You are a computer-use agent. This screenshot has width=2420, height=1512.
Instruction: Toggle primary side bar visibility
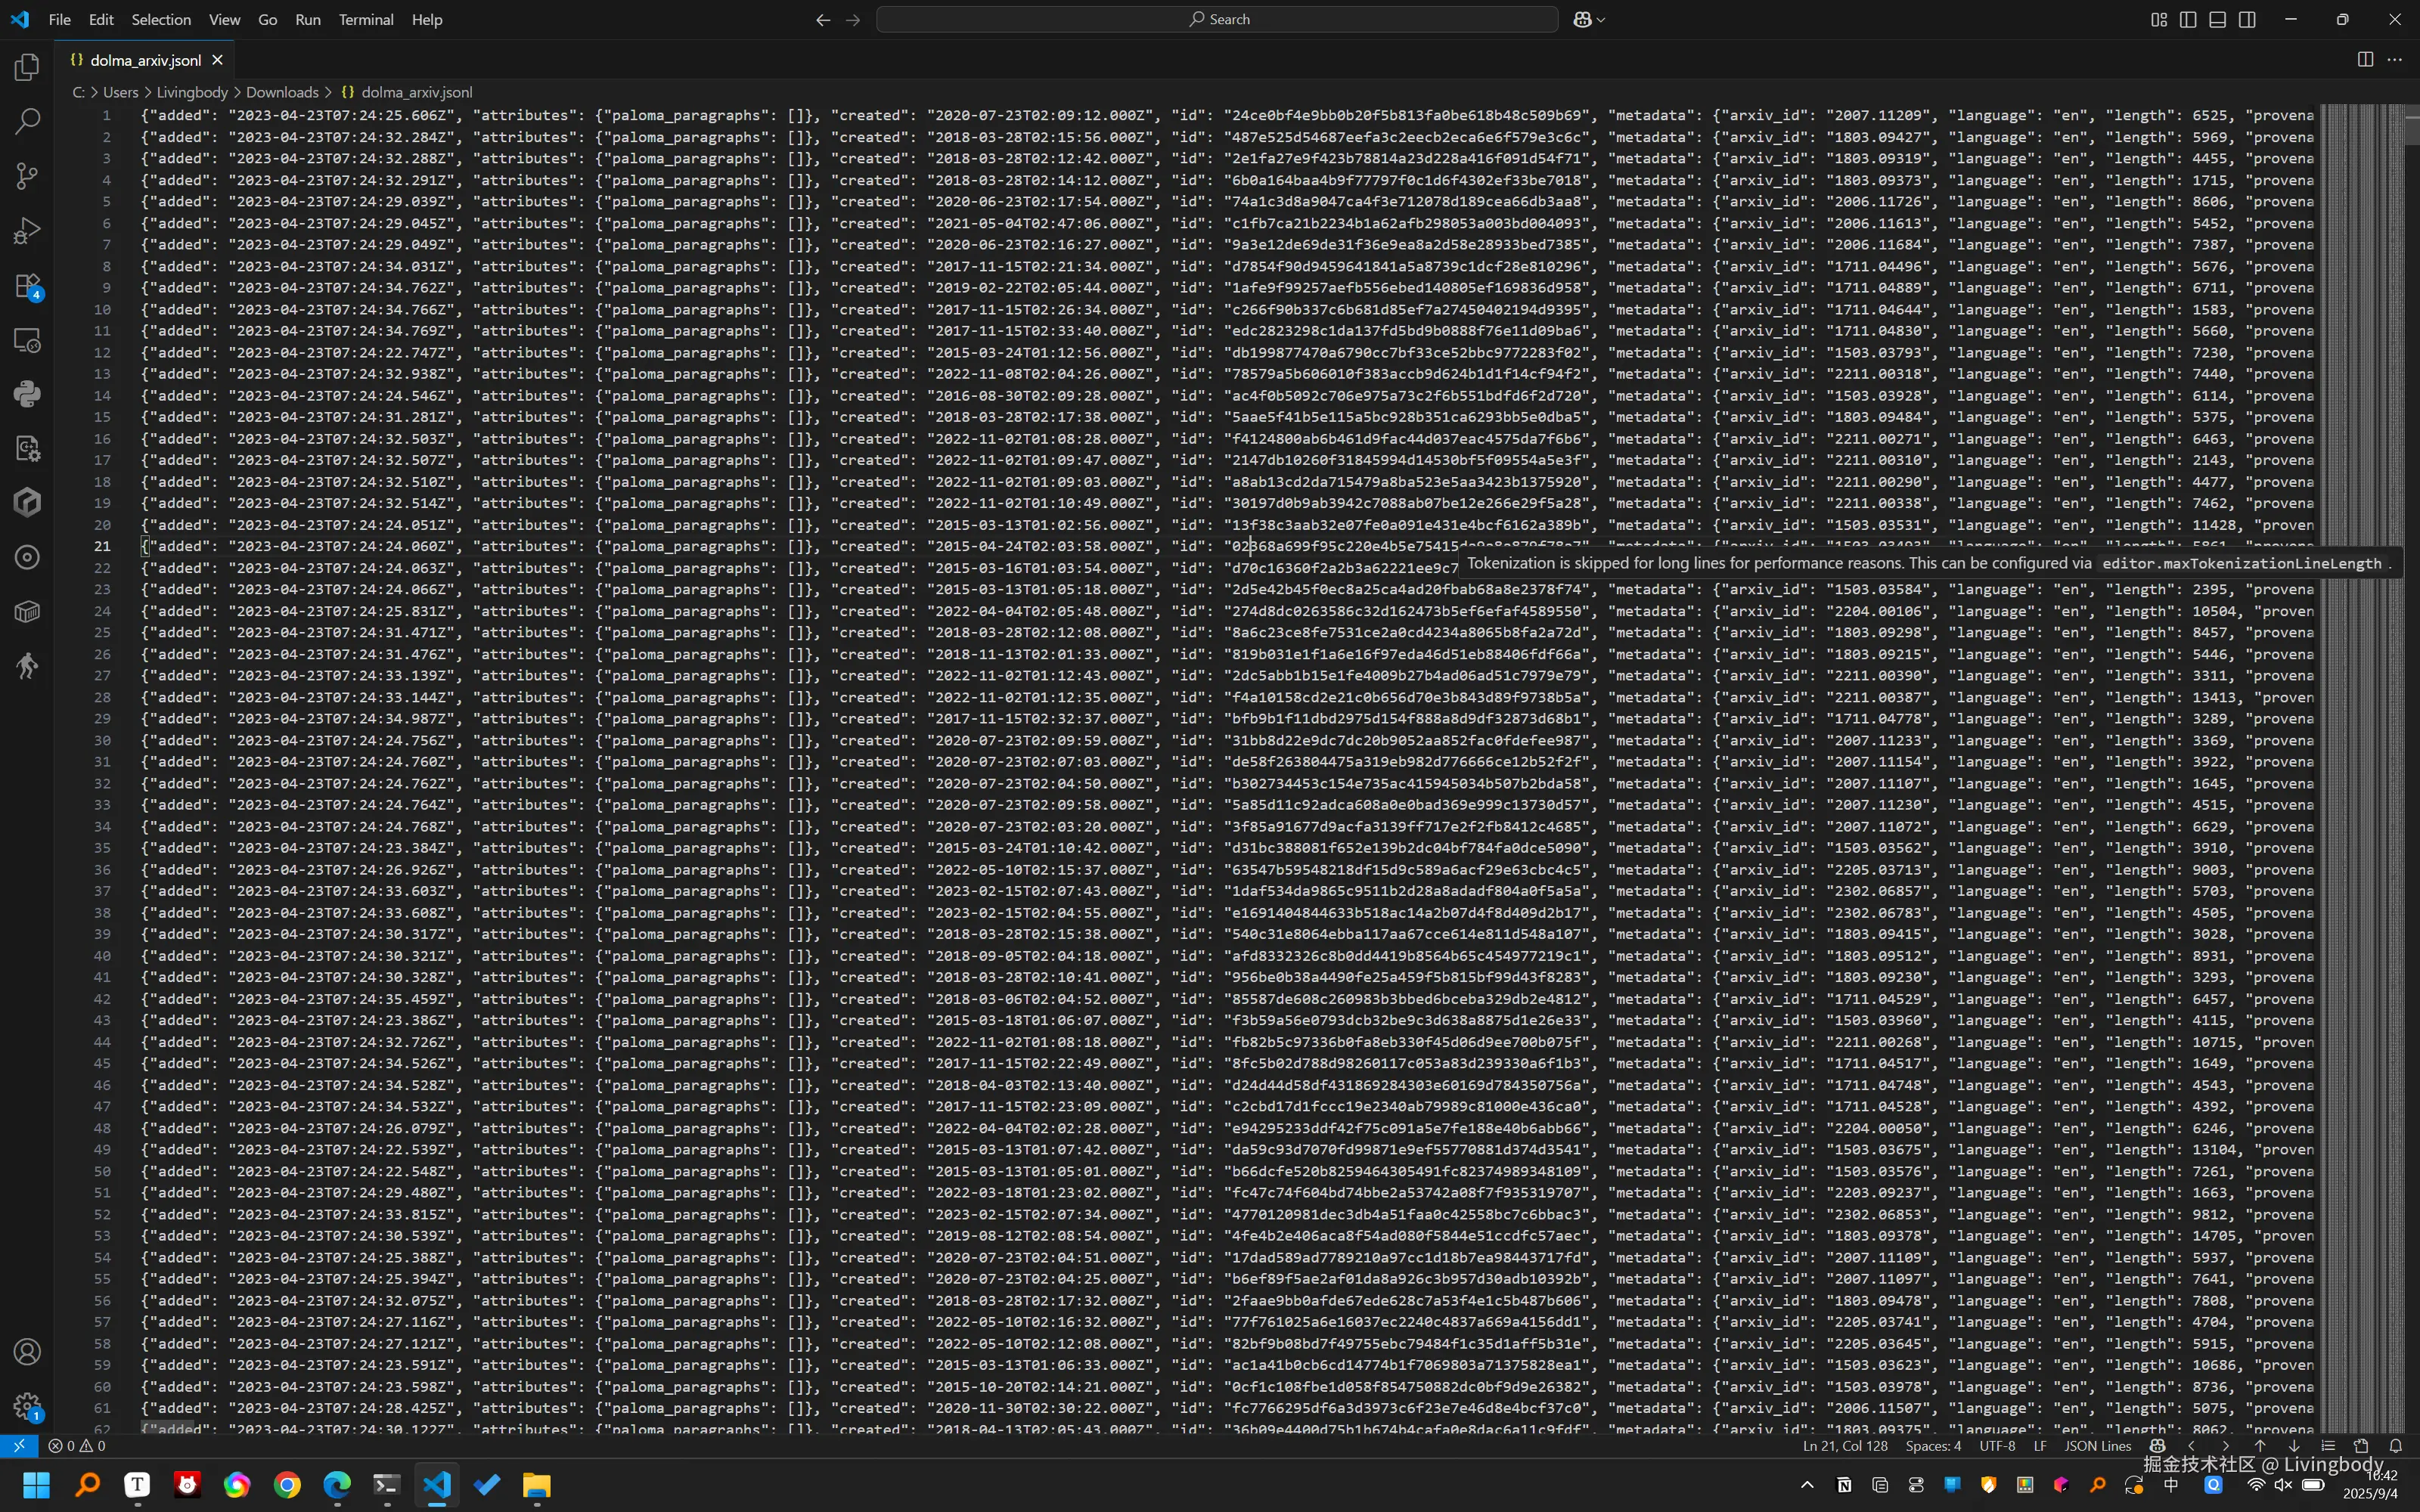2188,20
